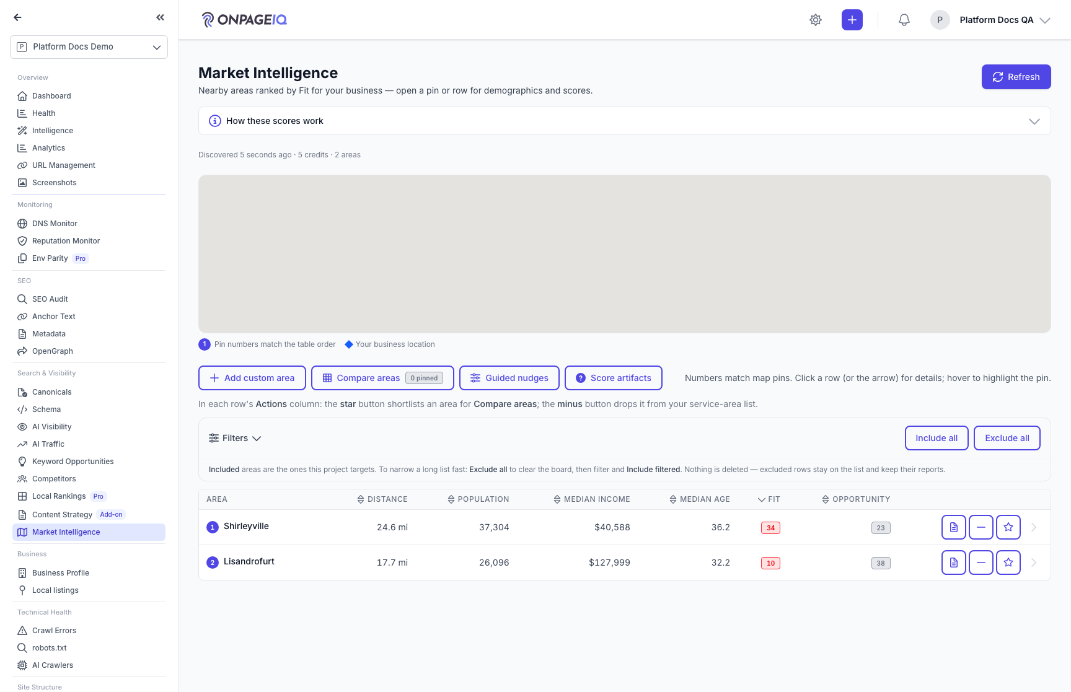1071x692 pixels.
Task: Click the Refresh button
Action: point(1016,77)
